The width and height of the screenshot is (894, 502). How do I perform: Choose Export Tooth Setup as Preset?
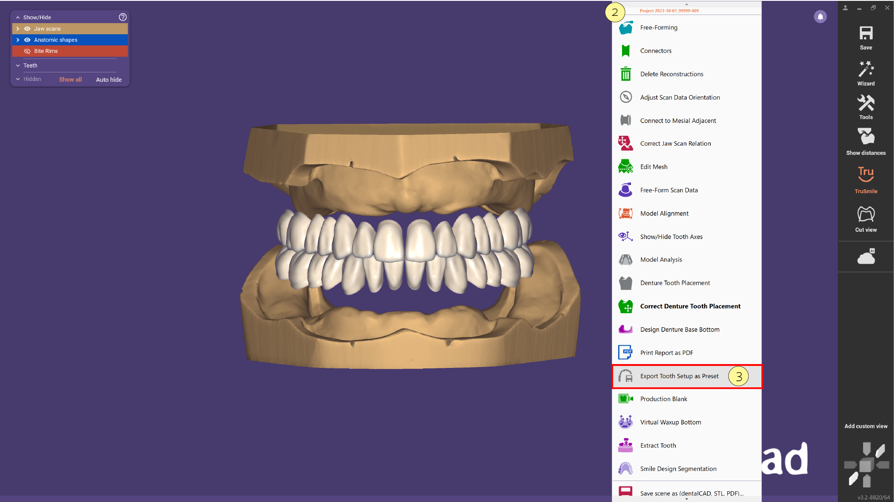[x=686, y=376]
